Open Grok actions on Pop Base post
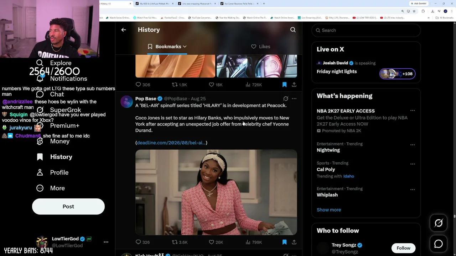The height and width of the screenshot is (256, 456). coord(286,98)
